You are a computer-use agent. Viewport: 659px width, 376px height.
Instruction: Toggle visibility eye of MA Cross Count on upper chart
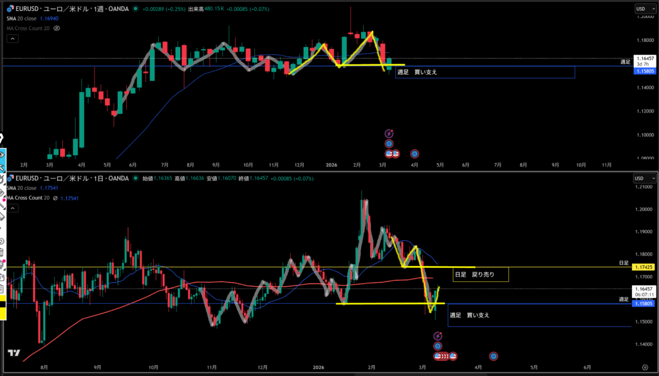click(x=57, y=29)
